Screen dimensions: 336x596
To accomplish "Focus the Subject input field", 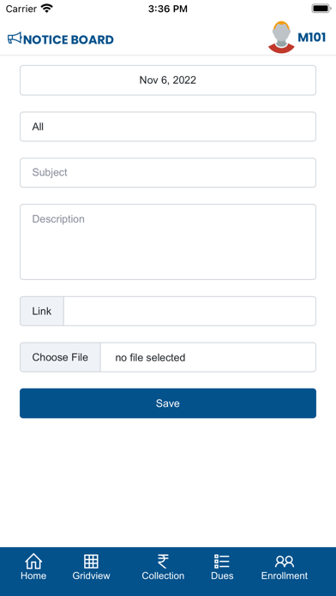I will (x=168, y=173).
